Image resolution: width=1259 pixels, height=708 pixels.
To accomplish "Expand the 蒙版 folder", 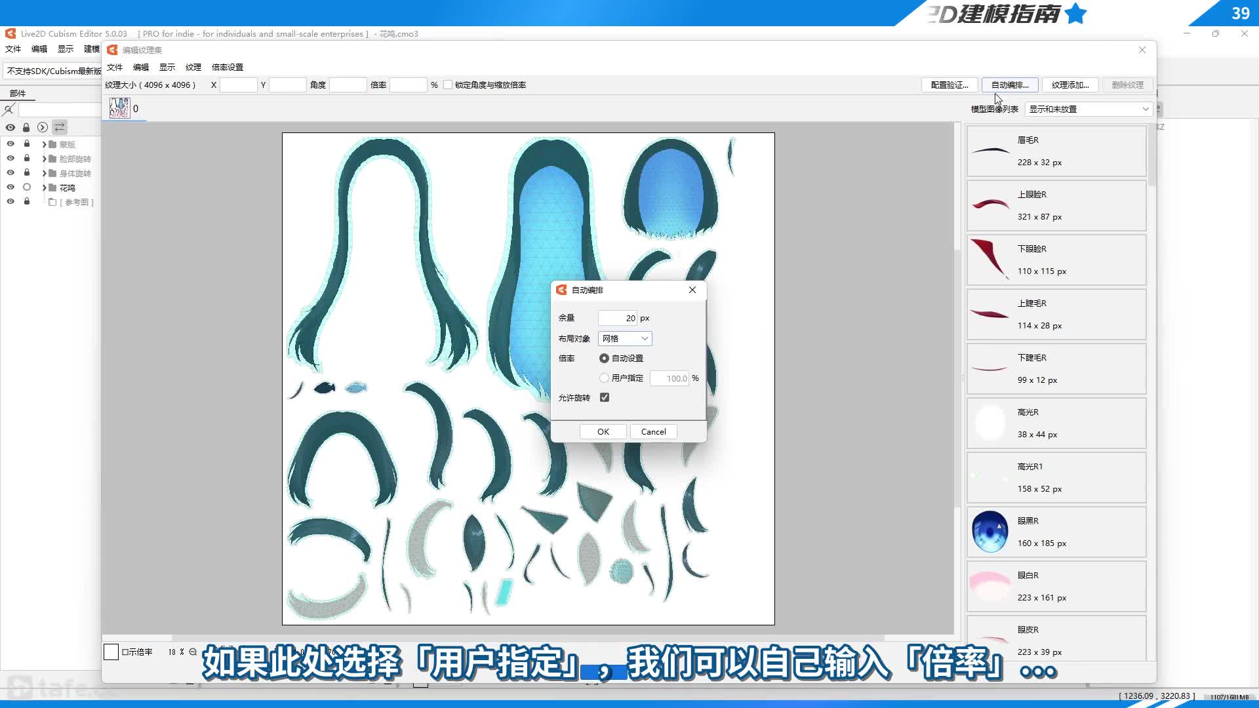I will point(44,144).
